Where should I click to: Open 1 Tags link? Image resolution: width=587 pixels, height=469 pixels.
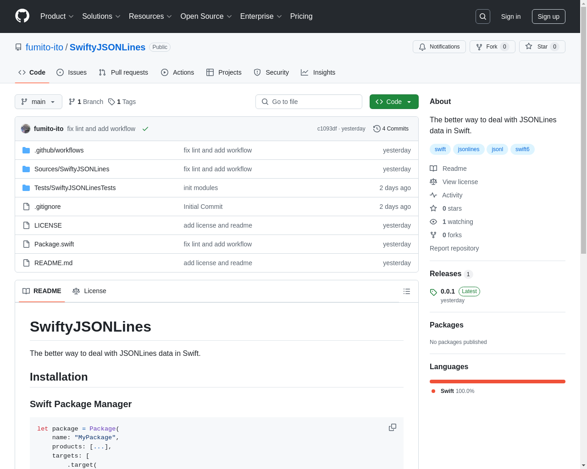click(x=122, y=102)
